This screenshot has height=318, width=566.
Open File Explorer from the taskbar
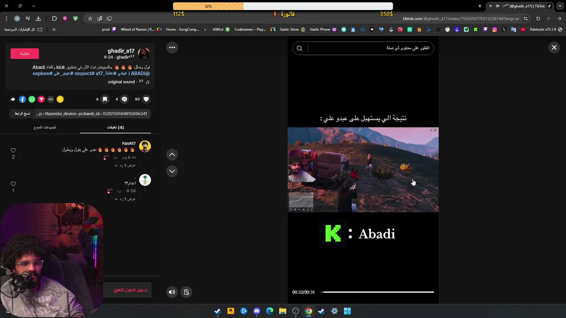click(x=283, y=311)
